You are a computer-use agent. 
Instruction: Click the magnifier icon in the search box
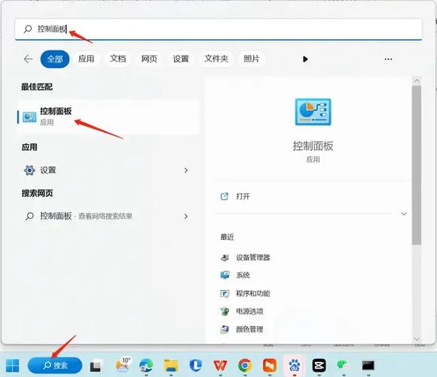click(x=28, y=29)
